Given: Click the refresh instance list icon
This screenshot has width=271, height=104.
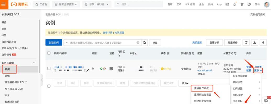Looking at the screenshot, I should coord(246,43).
